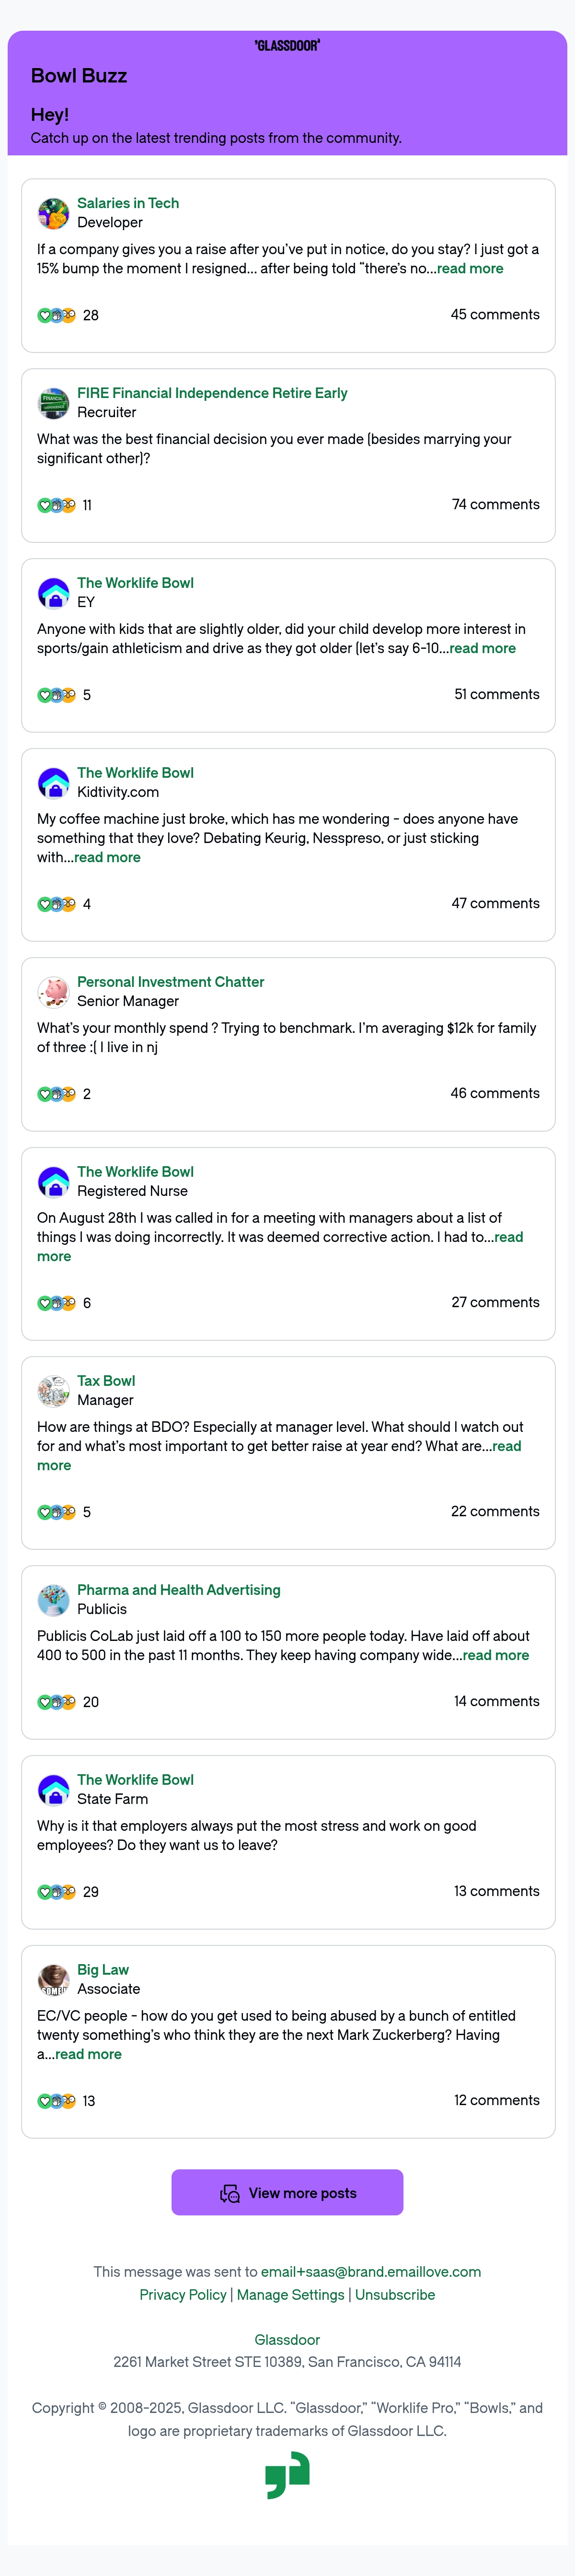
Task: Click the Big Law bowl avatar
Action: pyautogui.click(x=53, y=1980)
